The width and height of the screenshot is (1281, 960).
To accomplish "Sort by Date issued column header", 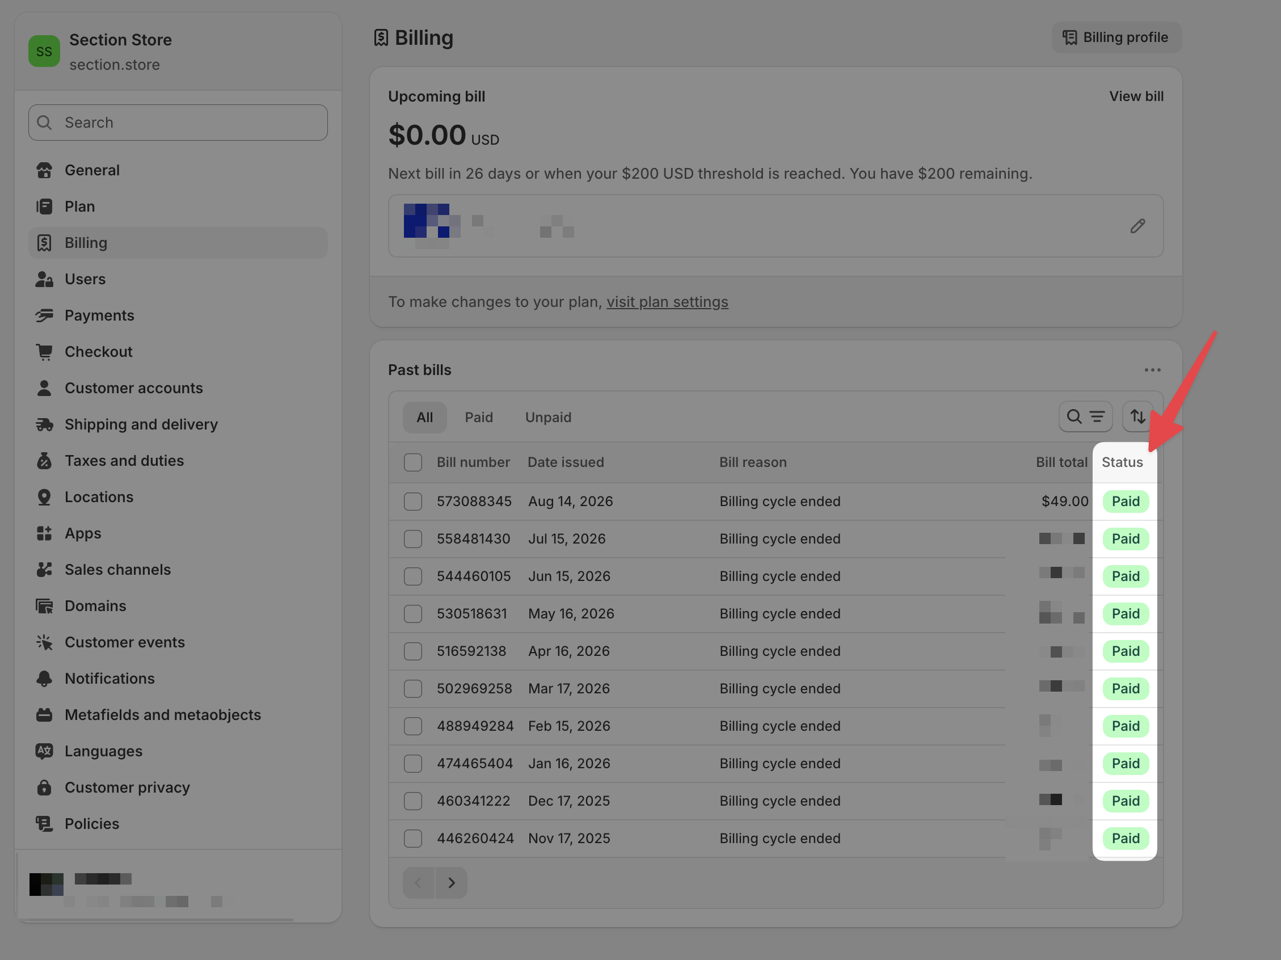I will coord(565,462).
